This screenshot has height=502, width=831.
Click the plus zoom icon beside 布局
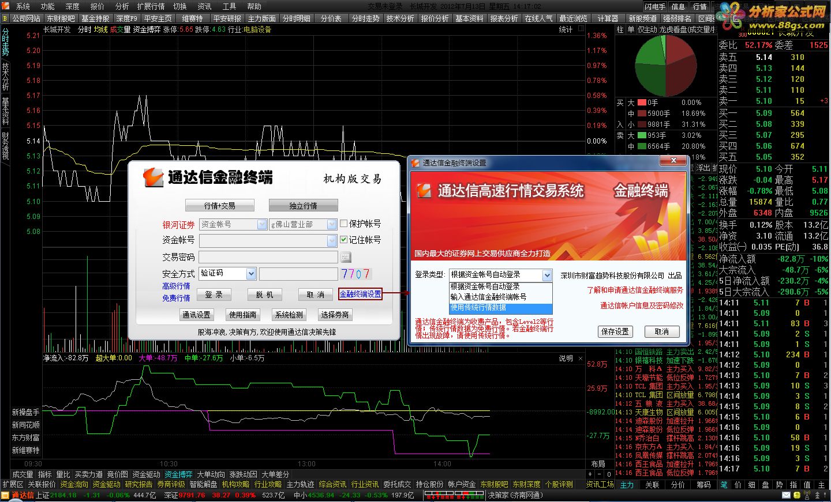tap(590, 474)
